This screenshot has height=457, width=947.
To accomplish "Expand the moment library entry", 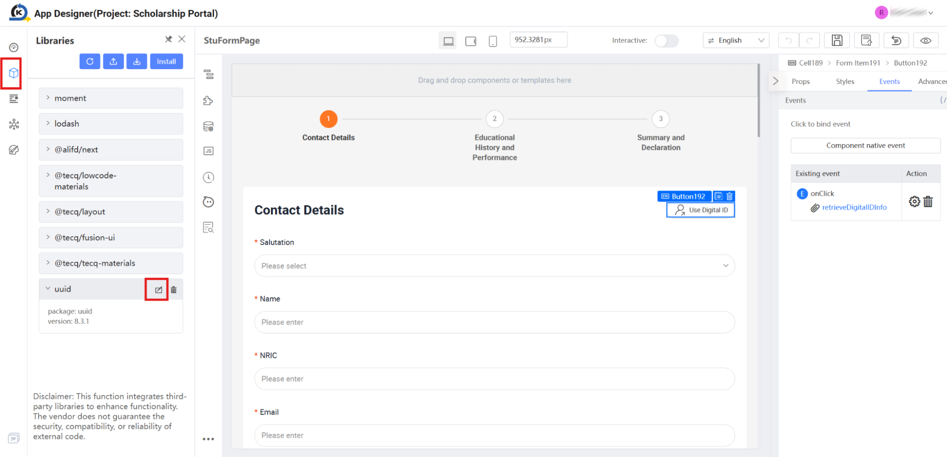I will click(x=111, y=98).
